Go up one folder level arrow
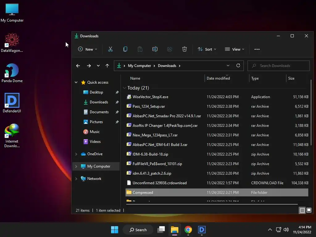316x237 pixels. pyautogui.click(x=107, y=66)
